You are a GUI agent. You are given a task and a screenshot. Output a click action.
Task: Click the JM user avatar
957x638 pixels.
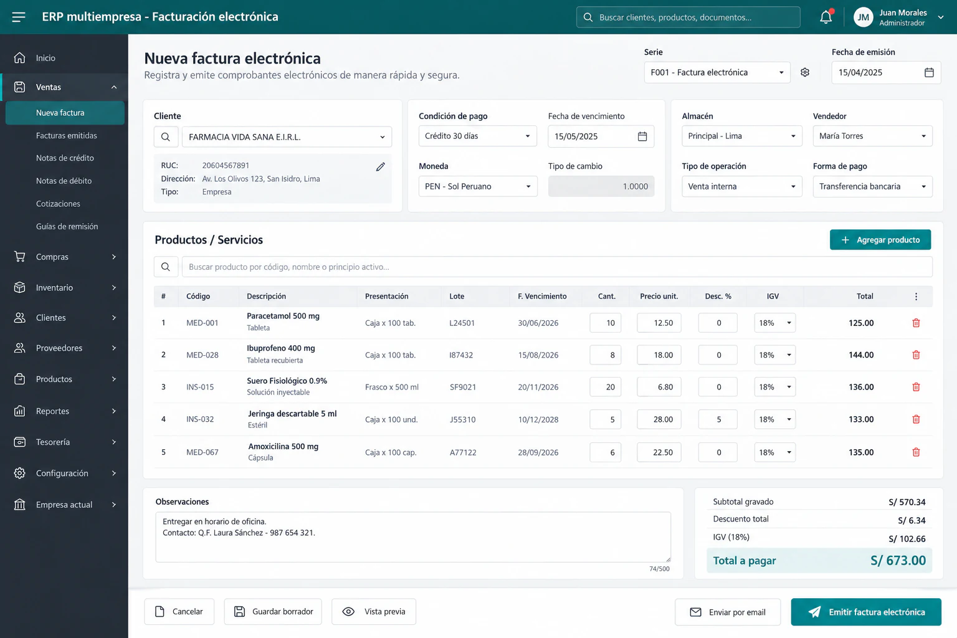[x=864, y=17]
